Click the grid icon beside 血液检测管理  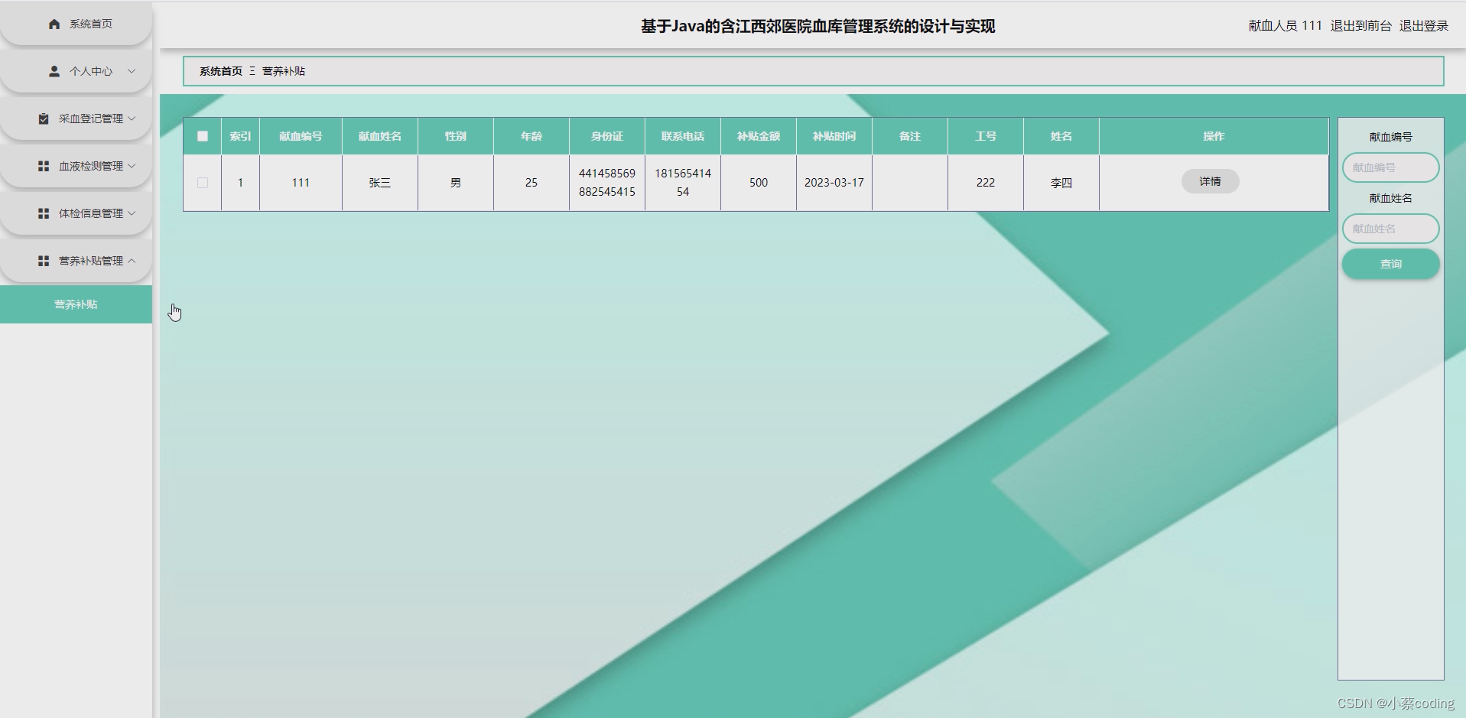(x=44, y=166)
